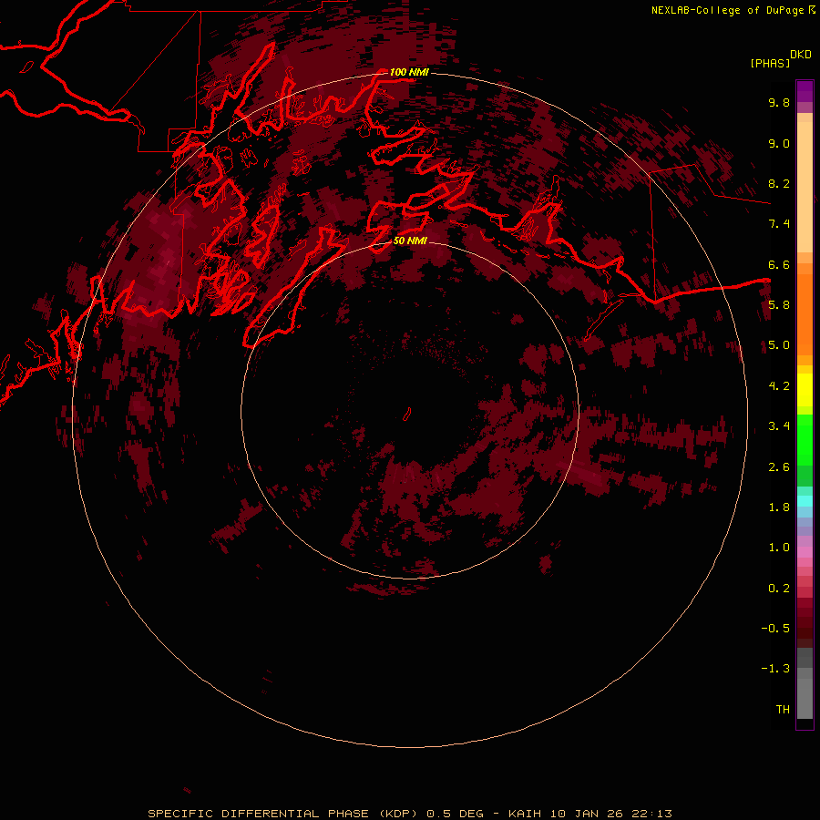Pick the cyan band of the color bar
820x820 pixels.
(x=805, y=501)
